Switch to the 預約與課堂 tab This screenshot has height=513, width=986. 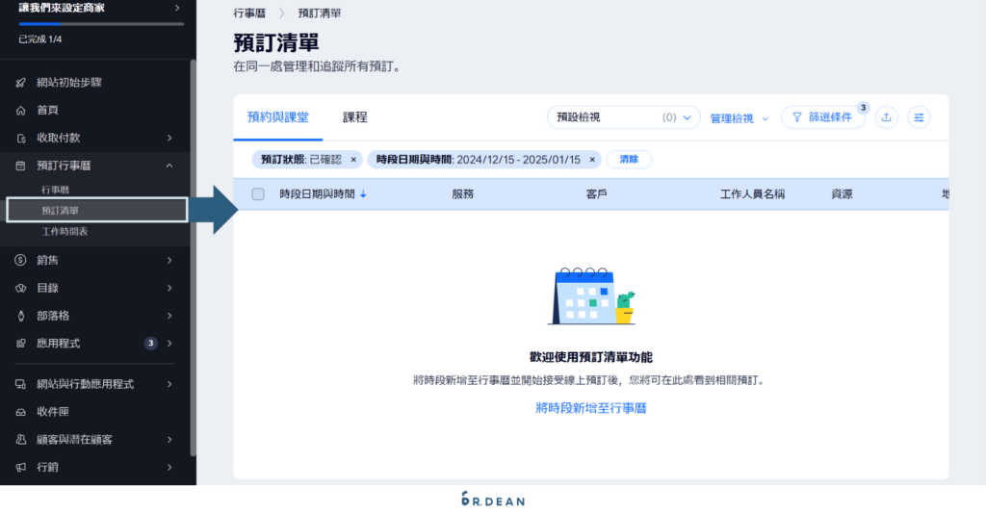[x=278, y=117]
